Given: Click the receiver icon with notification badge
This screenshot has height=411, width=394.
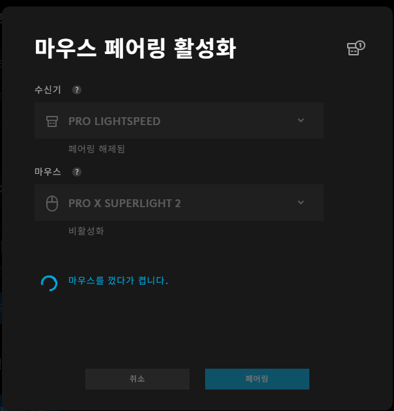Looking at the screenshot, I should [x=356, y=48].
